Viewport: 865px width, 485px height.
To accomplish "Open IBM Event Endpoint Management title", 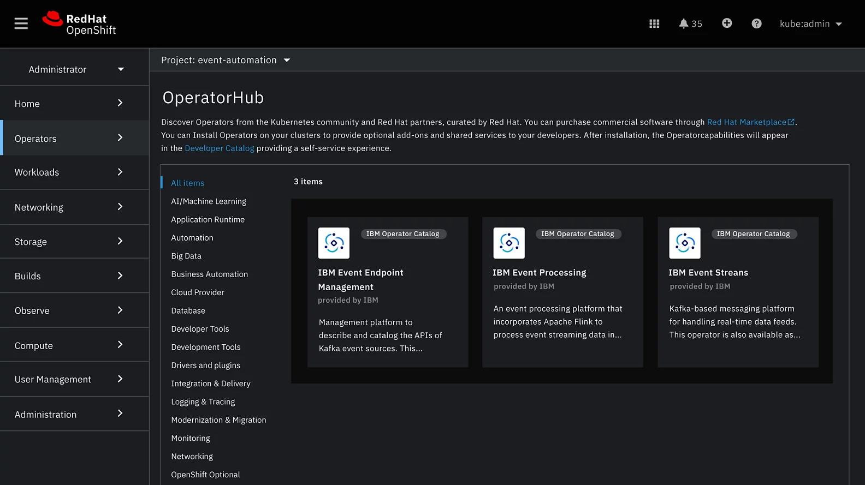I will click(x=361, y=280).
